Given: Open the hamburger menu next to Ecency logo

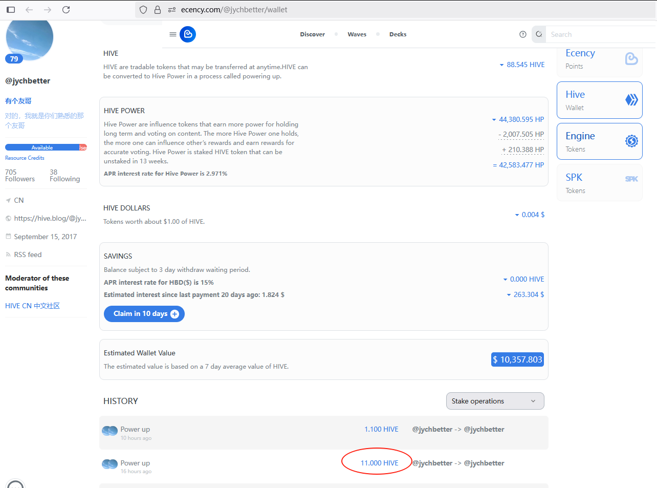Looking at the screenshot, I should (x=173, y=34).
